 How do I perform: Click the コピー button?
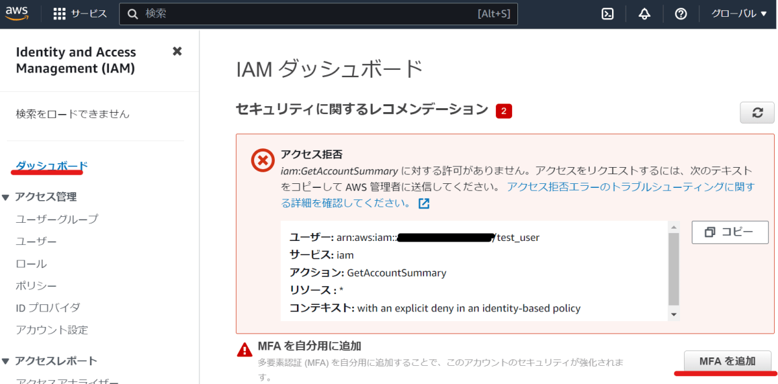coord(730,232)
